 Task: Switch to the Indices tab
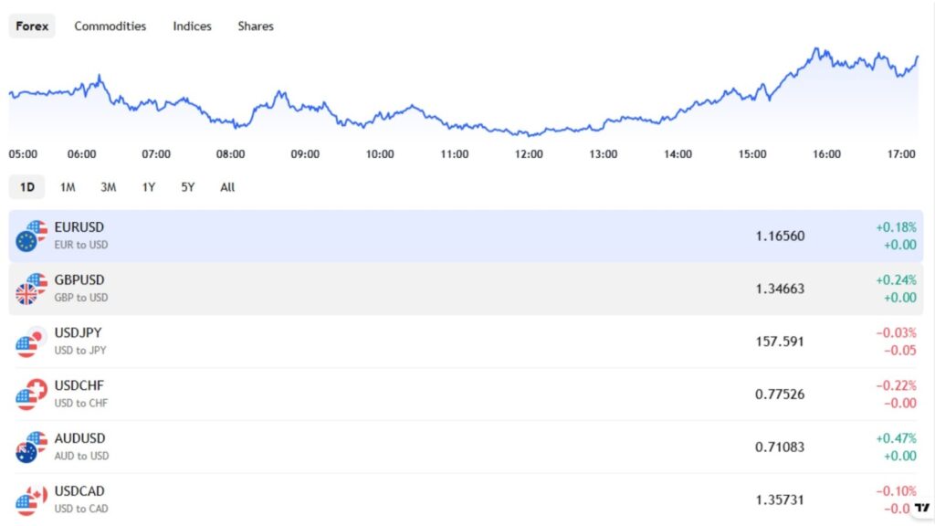click(192, 26)
